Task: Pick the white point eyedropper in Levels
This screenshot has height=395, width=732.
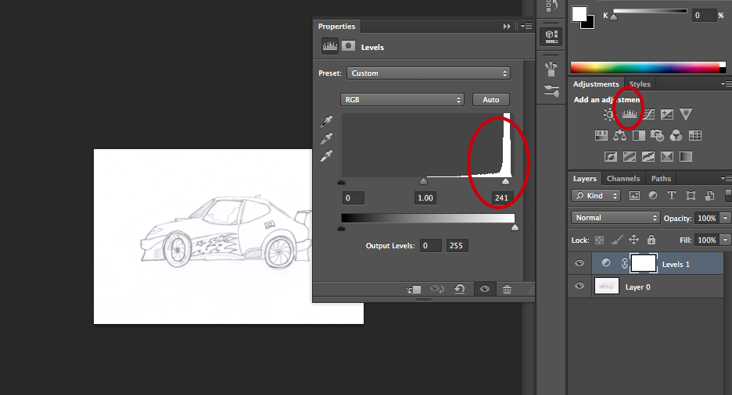Action: (326, 155)
